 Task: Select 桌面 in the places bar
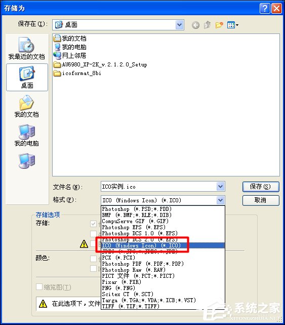pyautogui.click(x=27, y=77)
